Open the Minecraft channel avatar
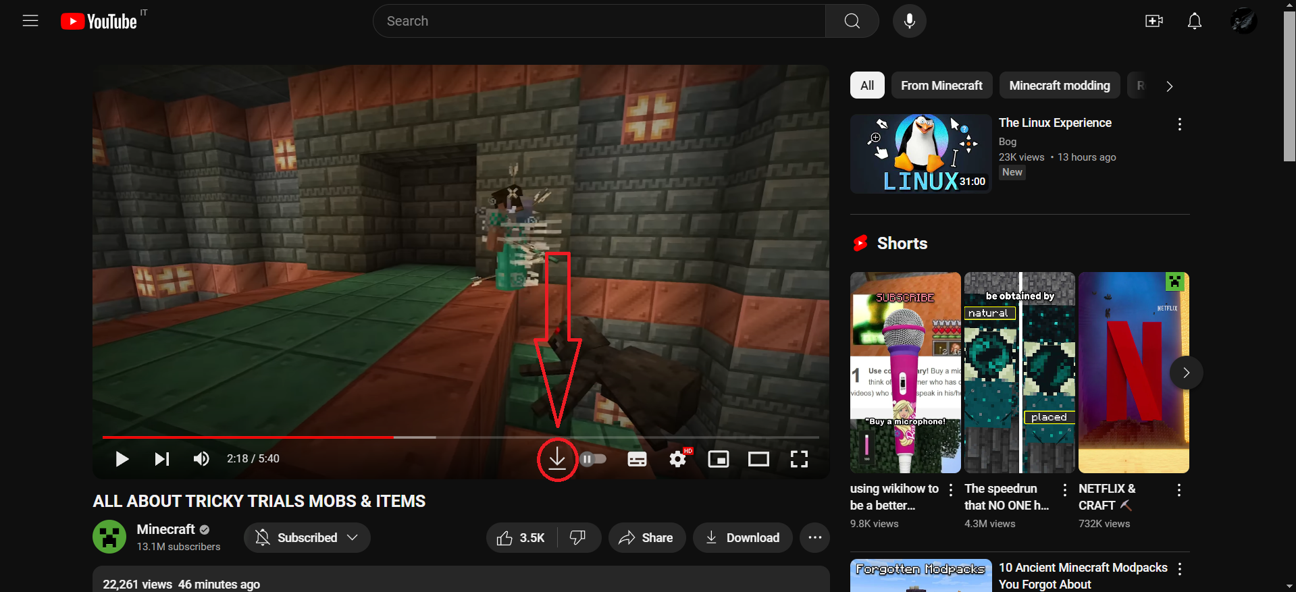This screenshot has width=1296, height=592. (x=109, y=537)
